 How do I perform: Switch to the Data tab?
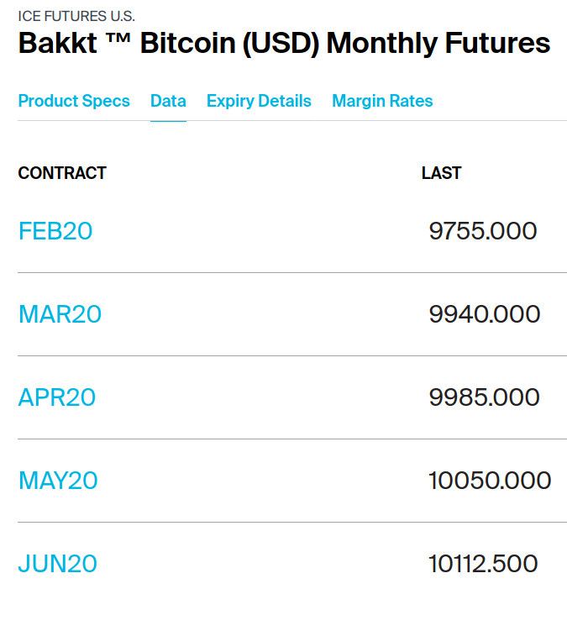point(168,101)
